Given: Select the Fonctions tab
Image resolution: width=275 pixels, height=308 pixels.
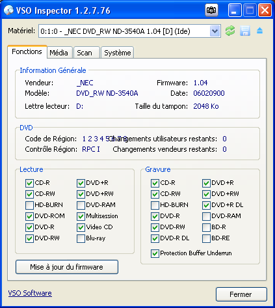Looking at the screenshot, I should tap(27, 51).
